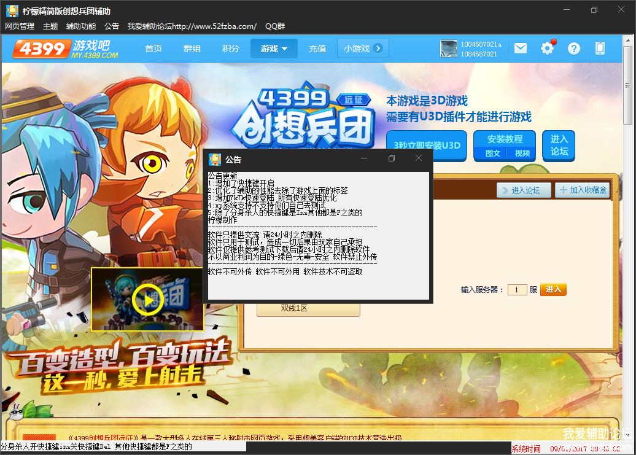Click the mobile phone icon
This screenshot has height=455, width=636.
click(600, 49)
